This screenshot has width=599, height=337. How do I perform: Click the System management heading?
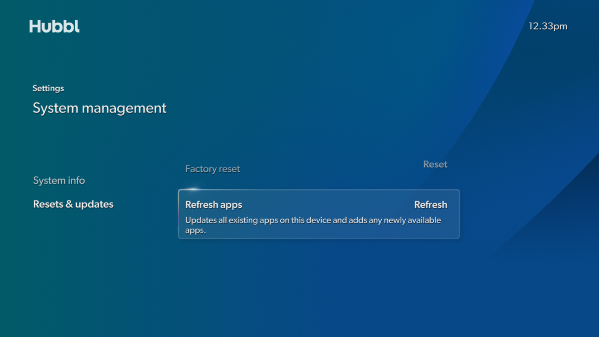(99, 108)
